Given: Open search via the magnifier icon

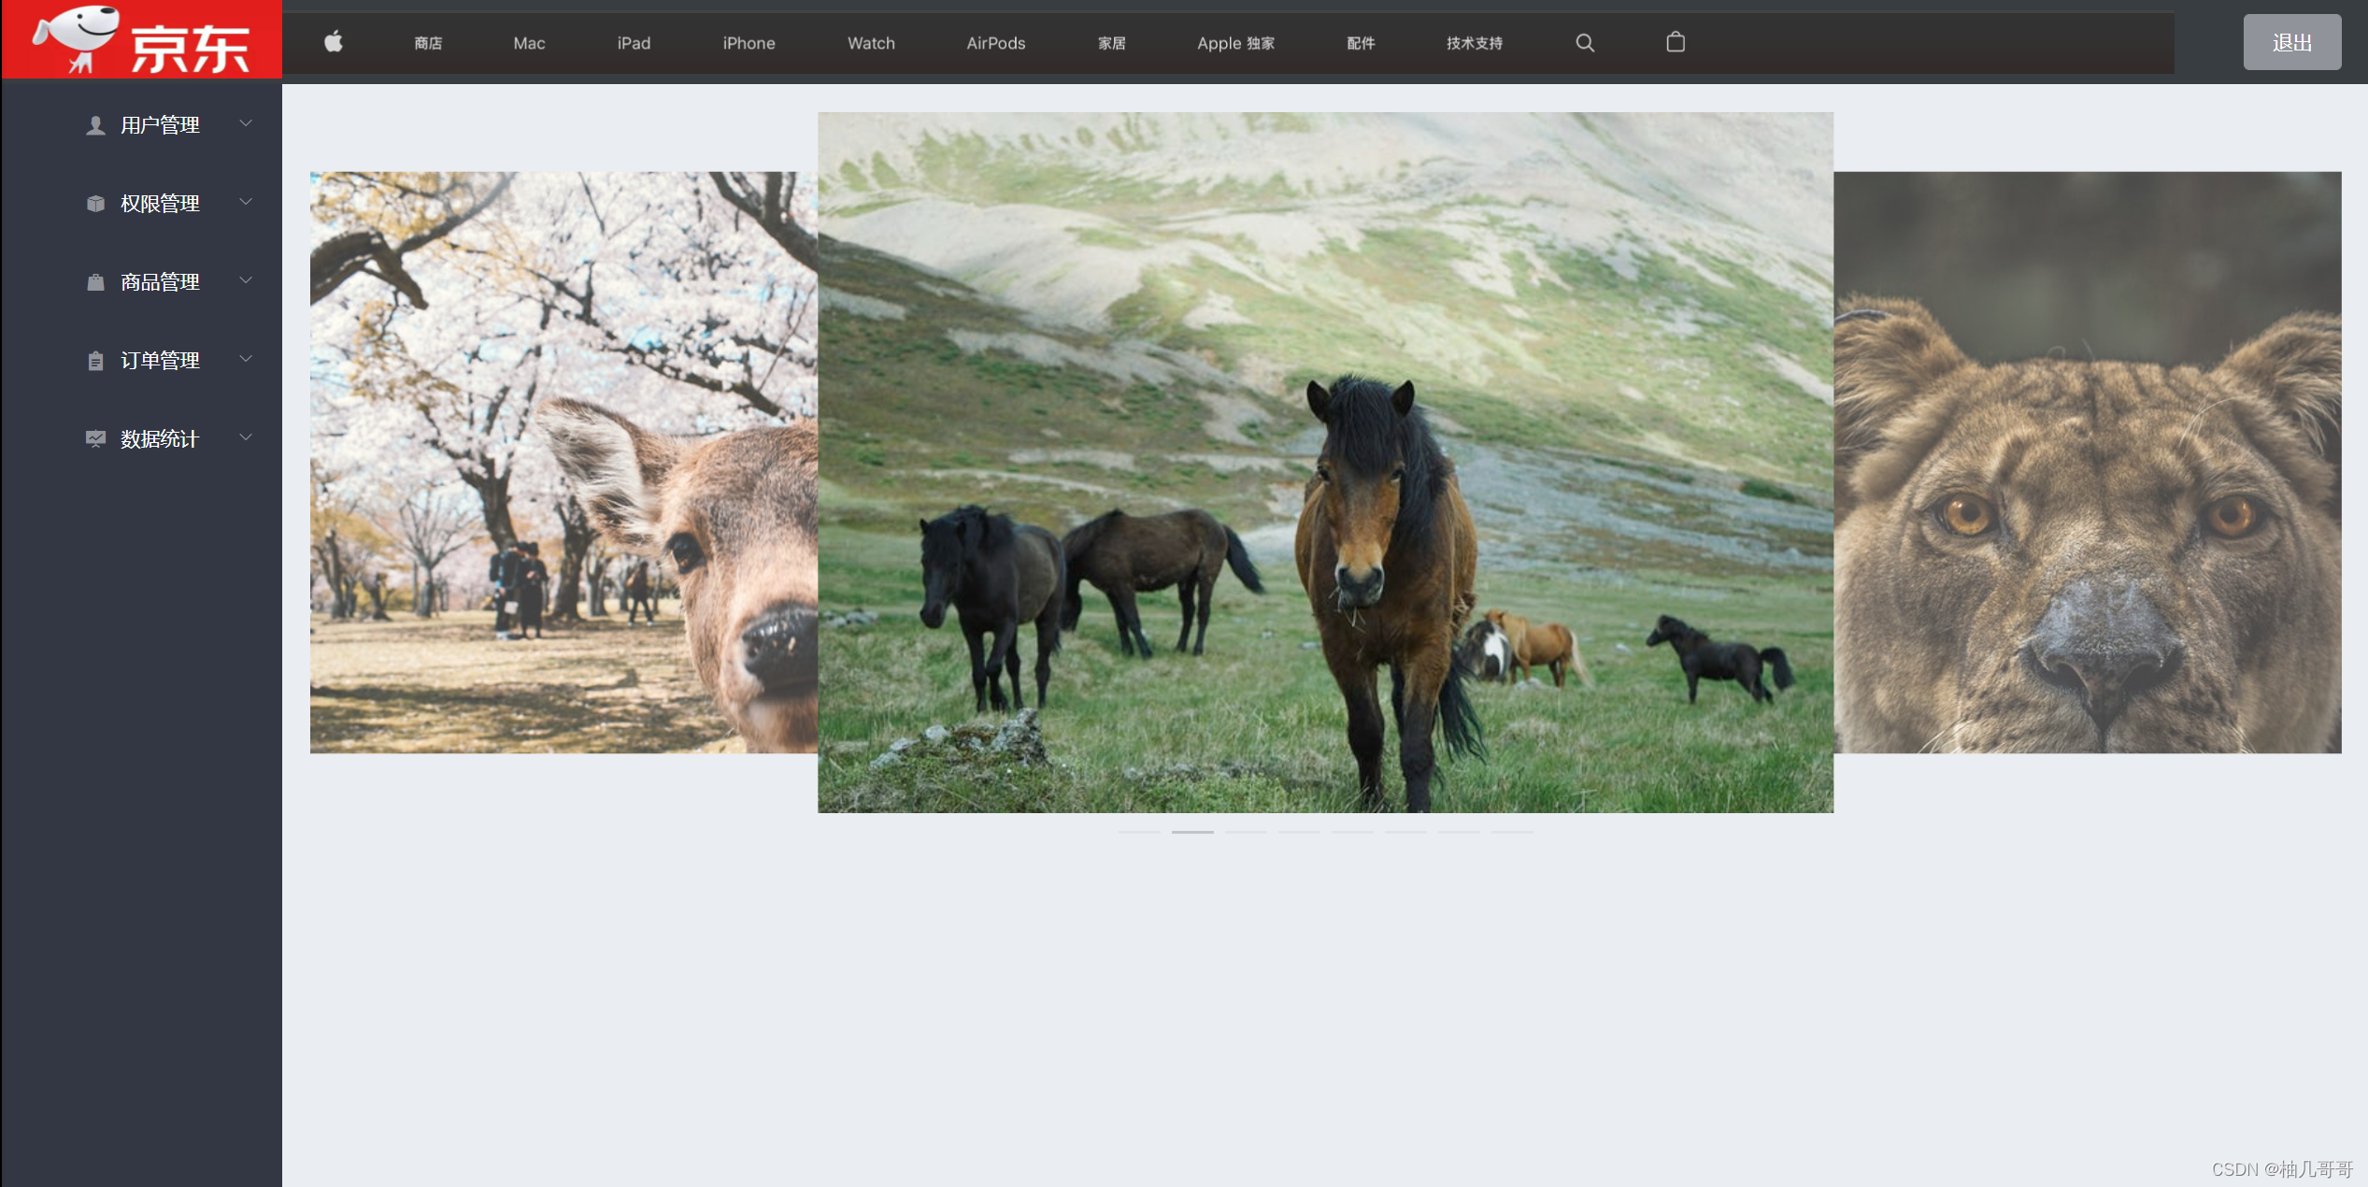Looking at the screenshot, I should 1585,43.
